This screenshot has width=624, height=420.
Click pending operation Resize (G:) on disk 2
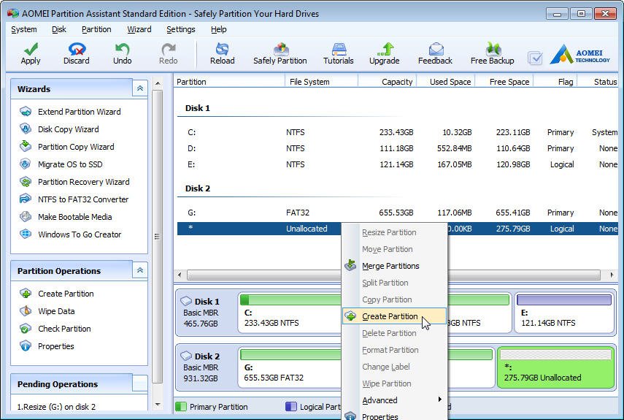click(x=56, y=407)
